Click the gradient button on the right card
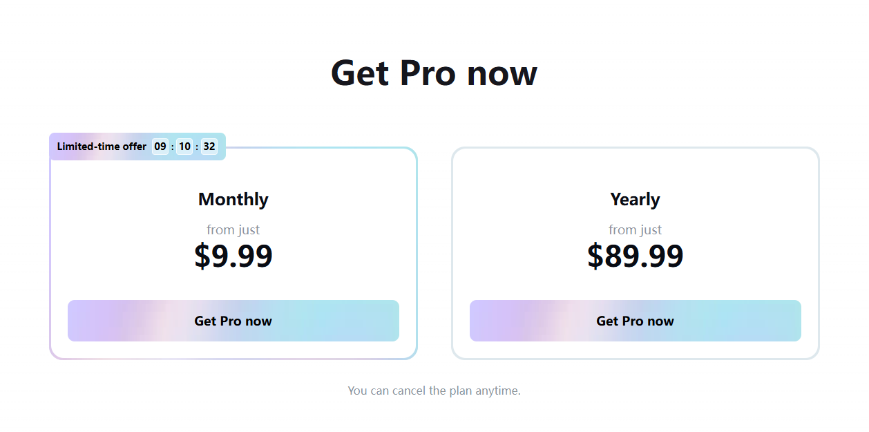The width and height of the screenshot is (869, 432). pyautogui.click(x=635, y=321)
